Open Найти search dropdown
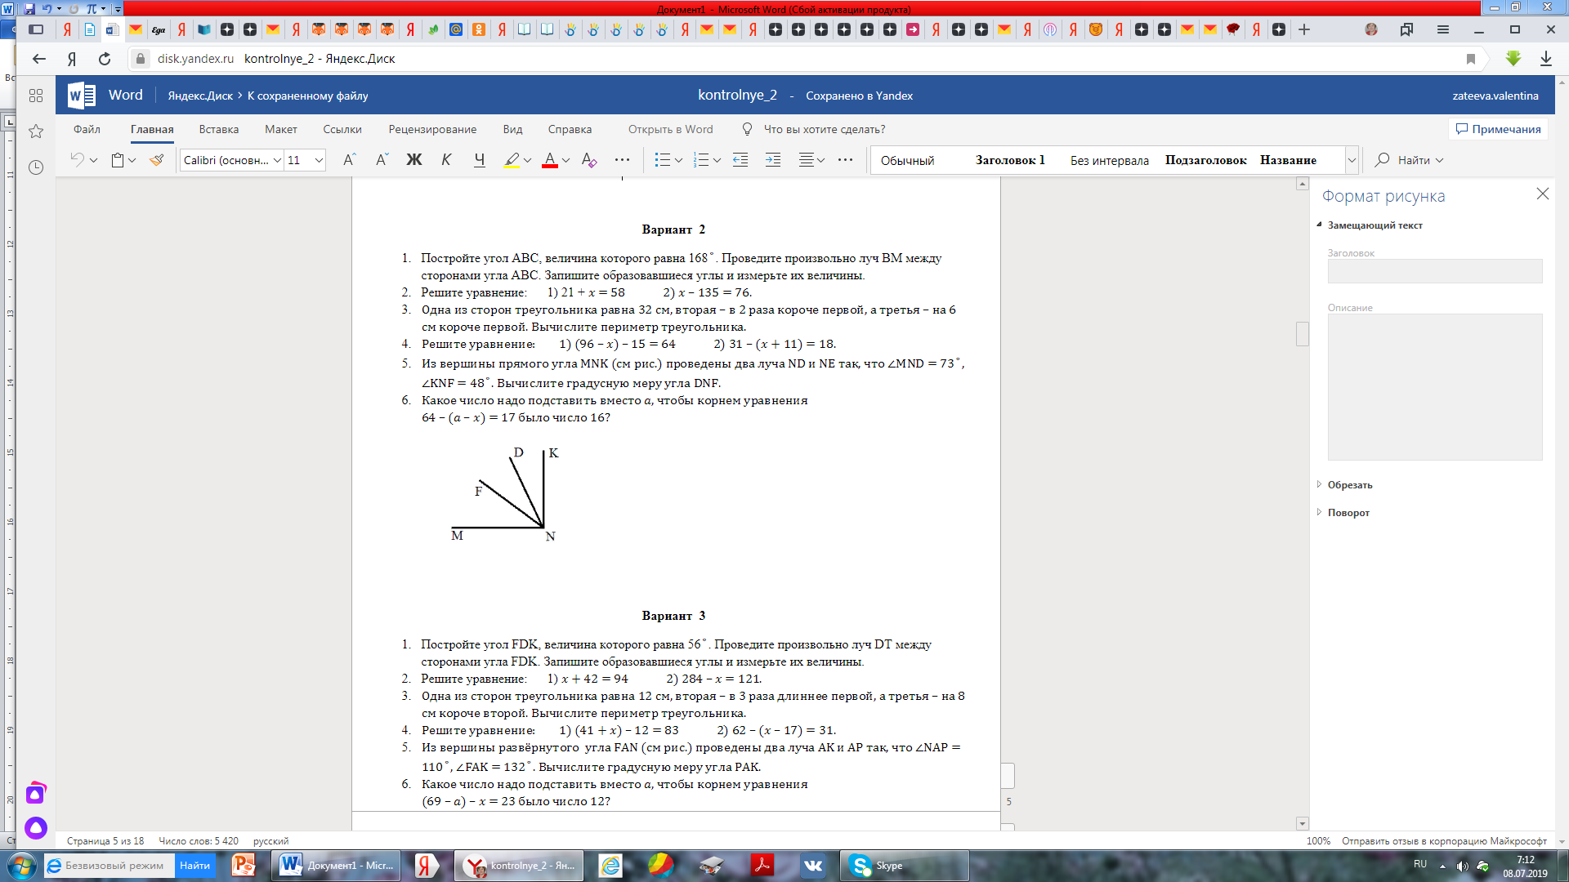Screen dimensions: 1569x882 (1442, 160)
